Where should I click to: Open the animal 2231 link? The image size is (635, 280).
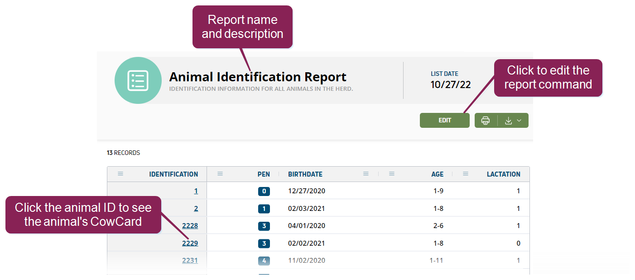point(190,261)
